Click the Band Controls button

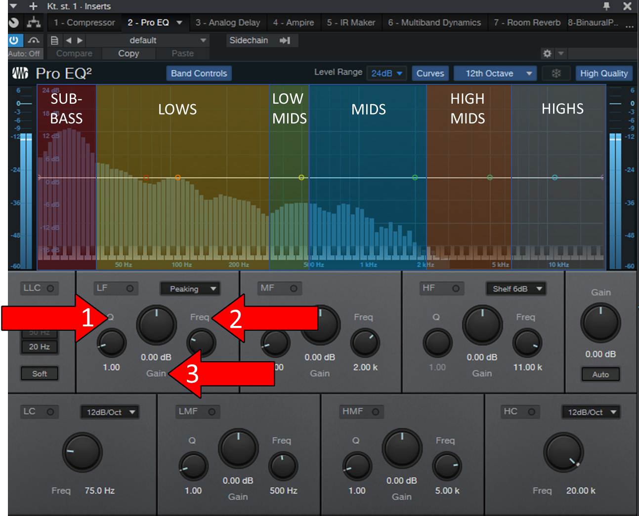coord(199,74)
